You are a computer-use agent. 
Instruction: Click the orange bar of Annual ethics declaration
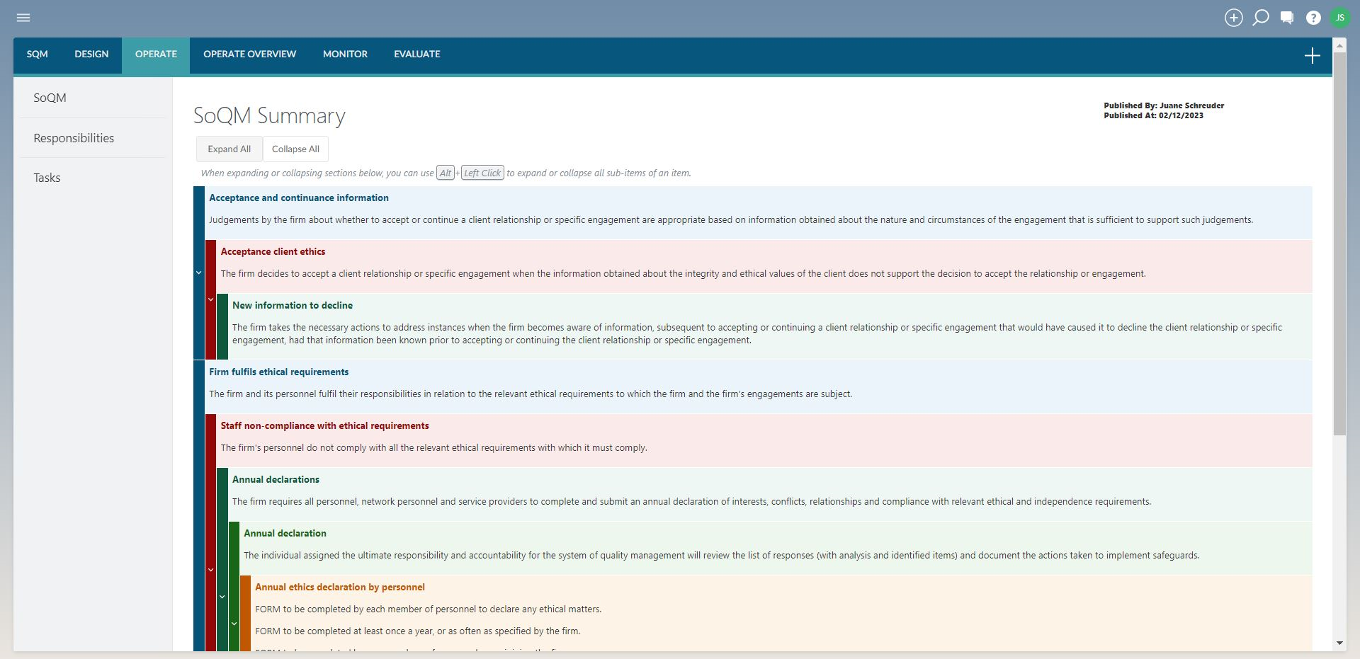coord(246,613)
